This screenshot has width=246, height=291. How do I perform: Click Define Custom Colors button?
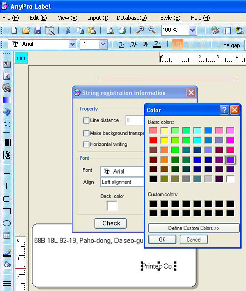194,228
